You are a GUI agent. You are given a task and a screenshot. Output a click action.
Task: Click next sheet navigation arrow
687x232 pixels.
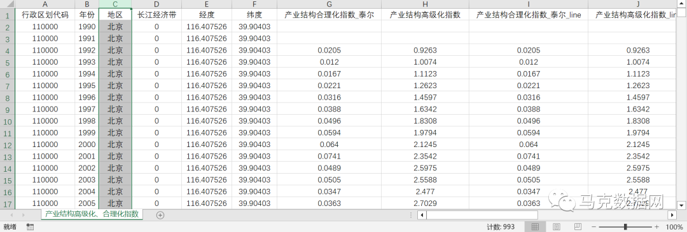click(x=24, y=215)
